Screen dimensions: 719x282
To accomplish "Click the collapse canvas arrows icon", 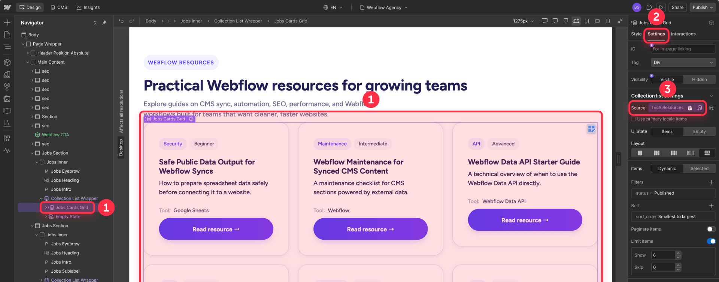I will pyautogui.click(x=620, y=21).
